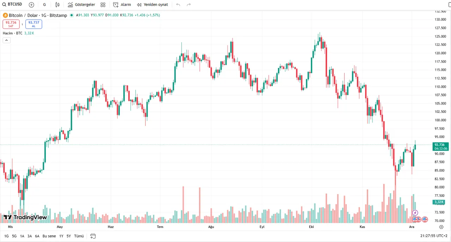Switch to the Bu sene range tab

pyautogui.click(x=49, y=236)
